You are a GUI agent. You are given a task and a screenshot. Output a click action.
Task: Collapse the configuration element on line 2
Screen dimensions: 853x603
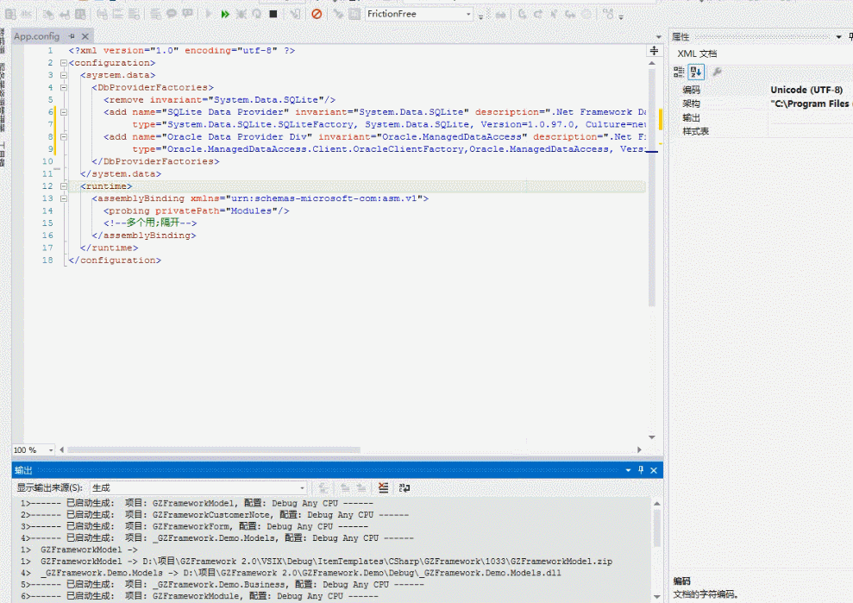coord(64,63)
